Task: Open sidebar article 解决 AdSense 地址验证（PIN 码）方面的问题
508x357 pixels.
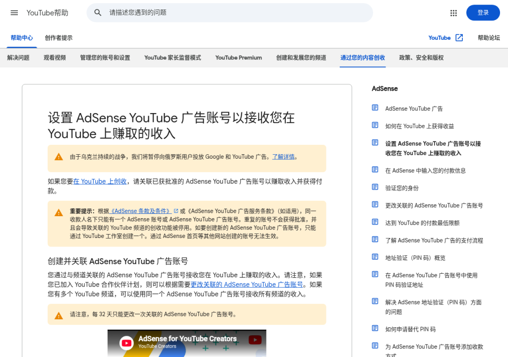Action: pos(434,307)
